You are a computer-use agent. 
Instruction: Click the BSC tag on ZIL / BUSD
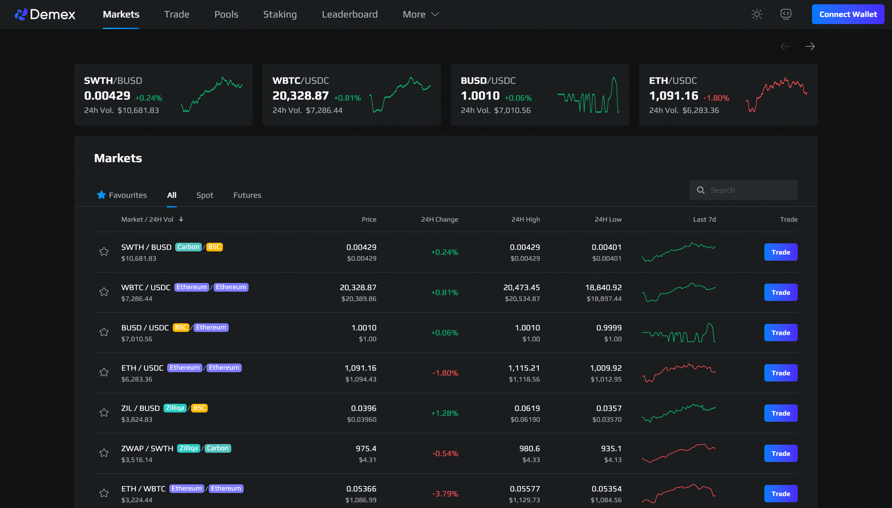tap(199, 408)
